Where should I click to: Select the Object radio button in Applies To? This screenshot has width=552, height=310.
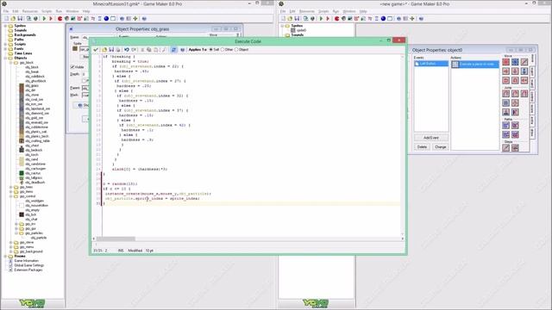(236, 50)
